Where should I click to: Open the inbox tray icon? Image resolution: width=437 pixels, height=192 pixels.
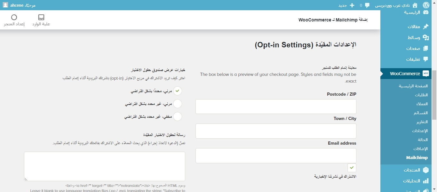41,17
